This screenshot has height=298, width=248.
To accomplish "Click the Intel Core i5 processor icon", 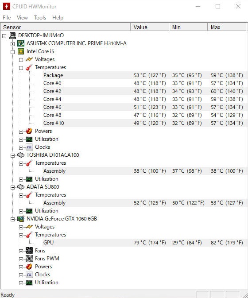I will click(x=21, y=51).
